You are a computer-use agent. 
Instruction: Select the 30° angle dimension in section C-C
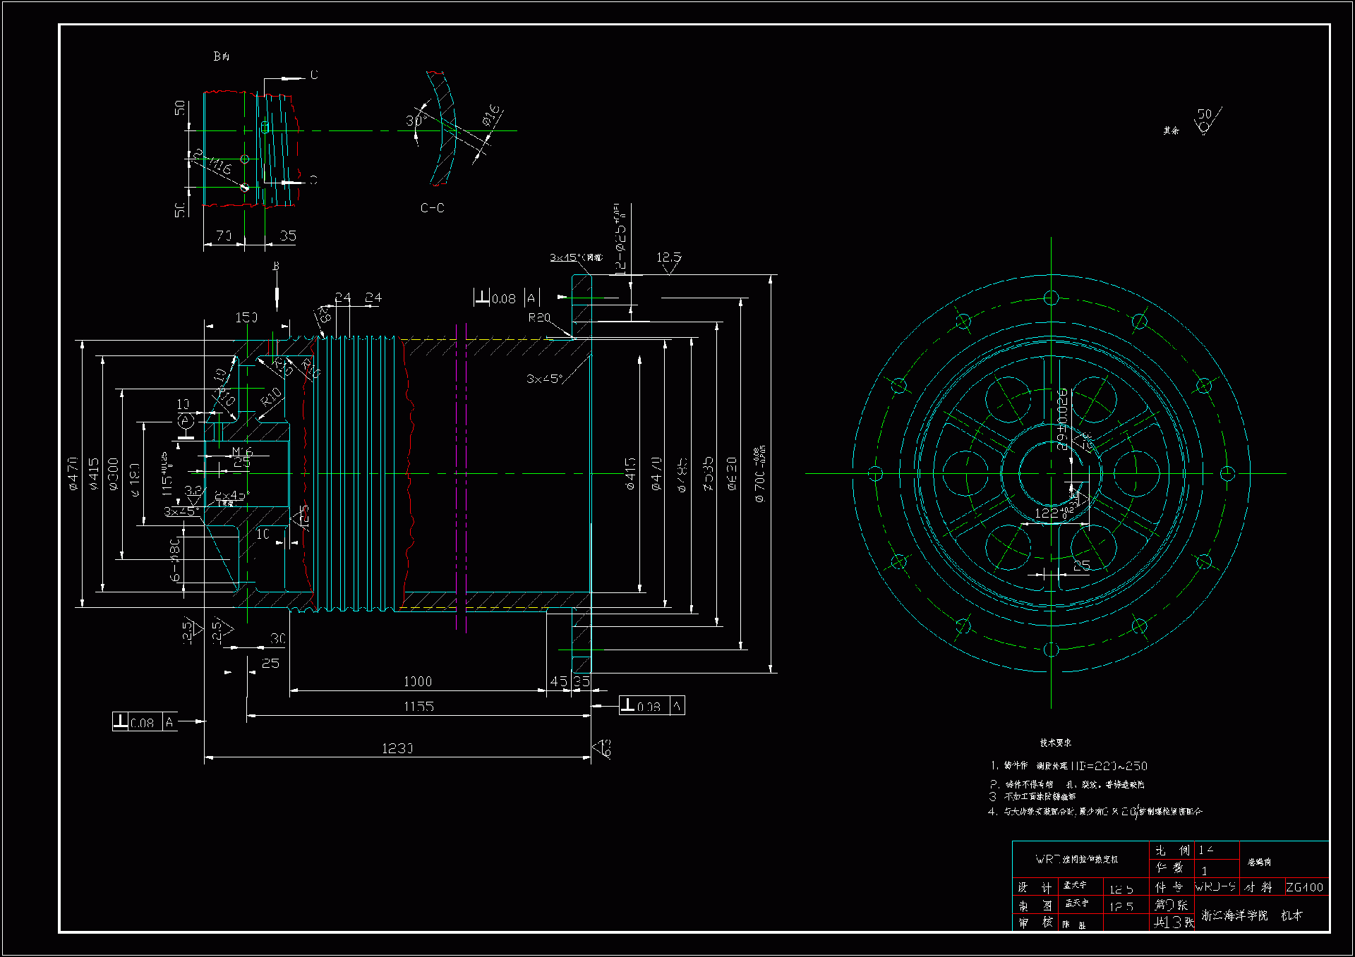point(414,121)
